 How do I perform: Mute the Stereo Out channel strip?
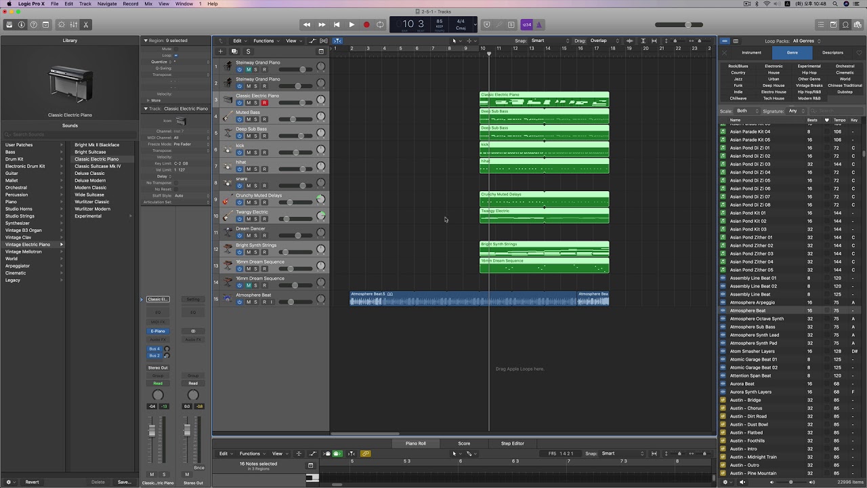(187, 474)
